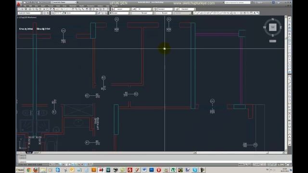The width and height of the screenshot is (308, 173).
Task: Click the Multileader Style icon
Action: [x=177, y=9]
